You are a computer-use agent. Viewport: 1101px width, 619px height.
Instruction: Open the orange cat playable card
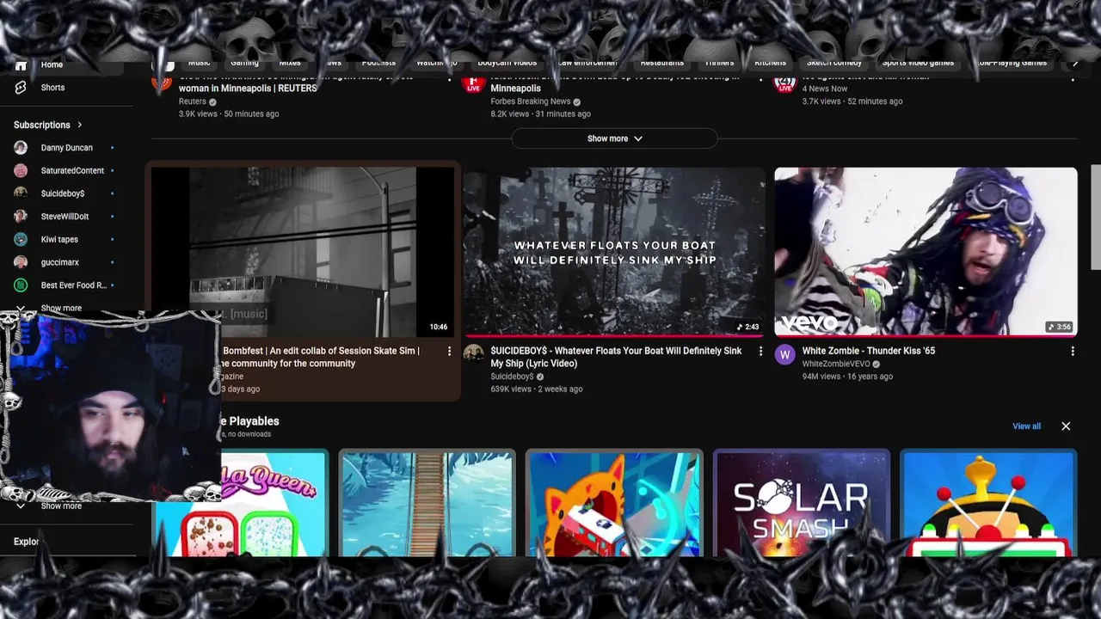pos(614,503)
